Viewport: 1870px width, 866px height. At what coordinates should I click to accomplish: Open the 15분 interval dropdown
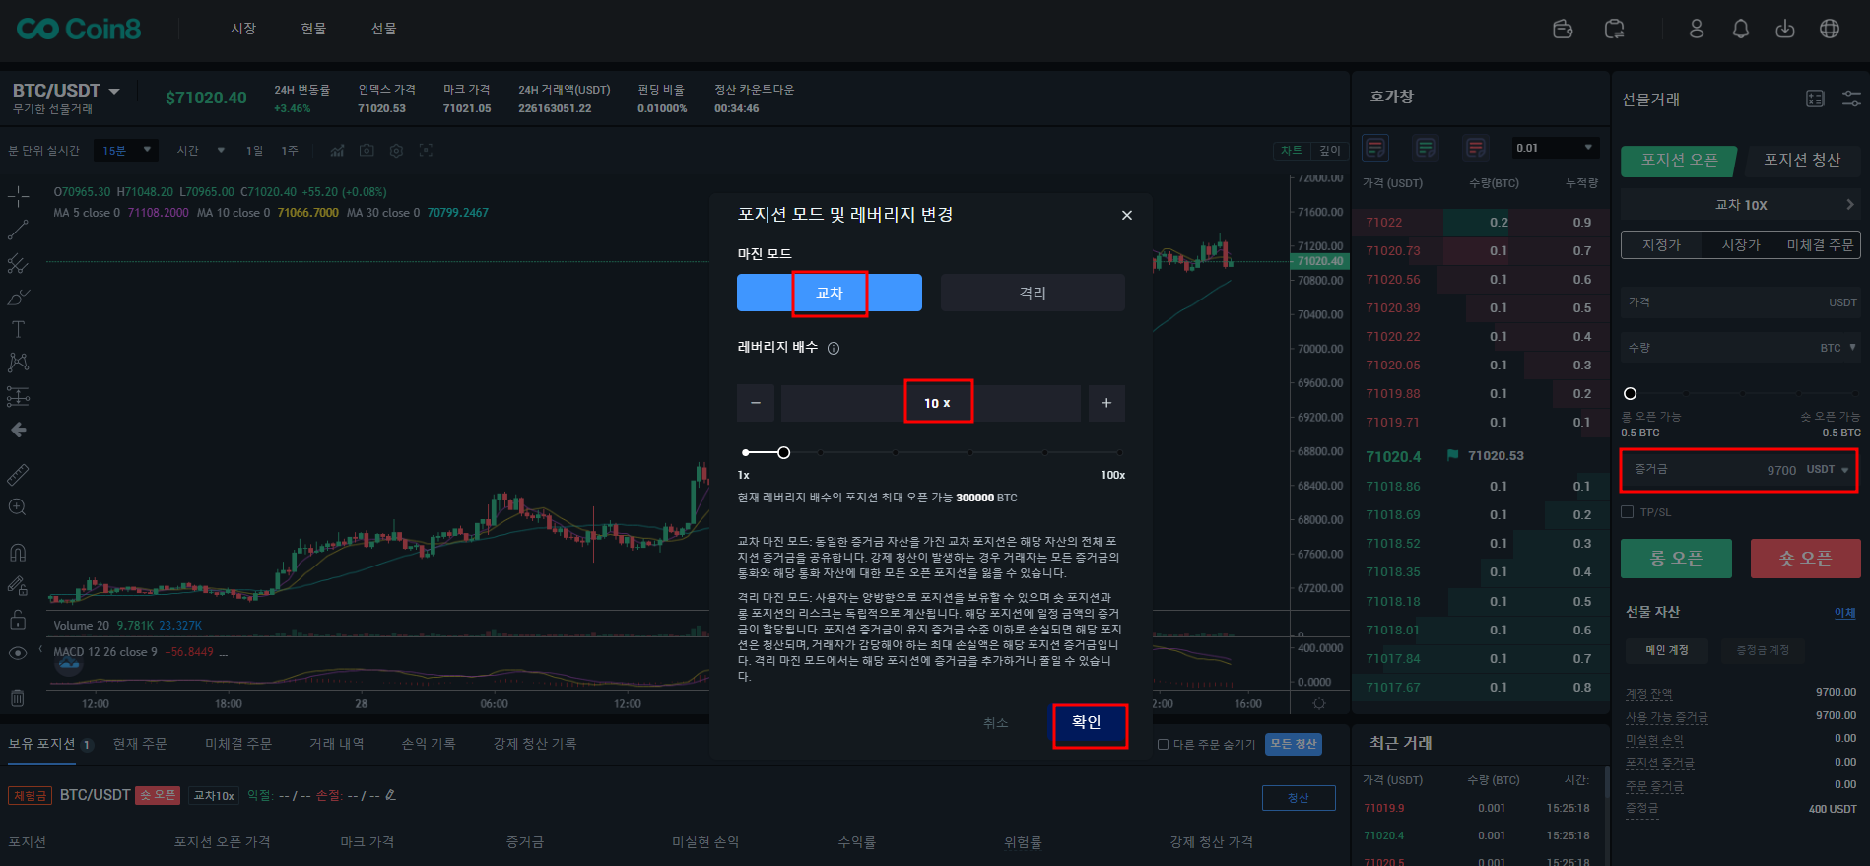tap(126, 151)
